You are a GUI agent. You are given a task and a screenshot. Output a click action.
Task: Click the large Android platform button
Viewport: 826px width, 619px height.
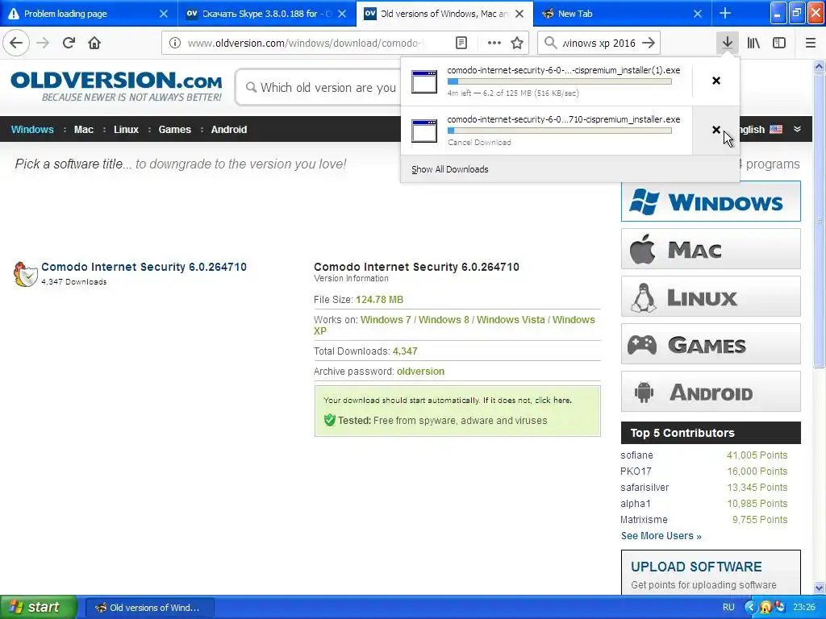(x=711, y=392)
